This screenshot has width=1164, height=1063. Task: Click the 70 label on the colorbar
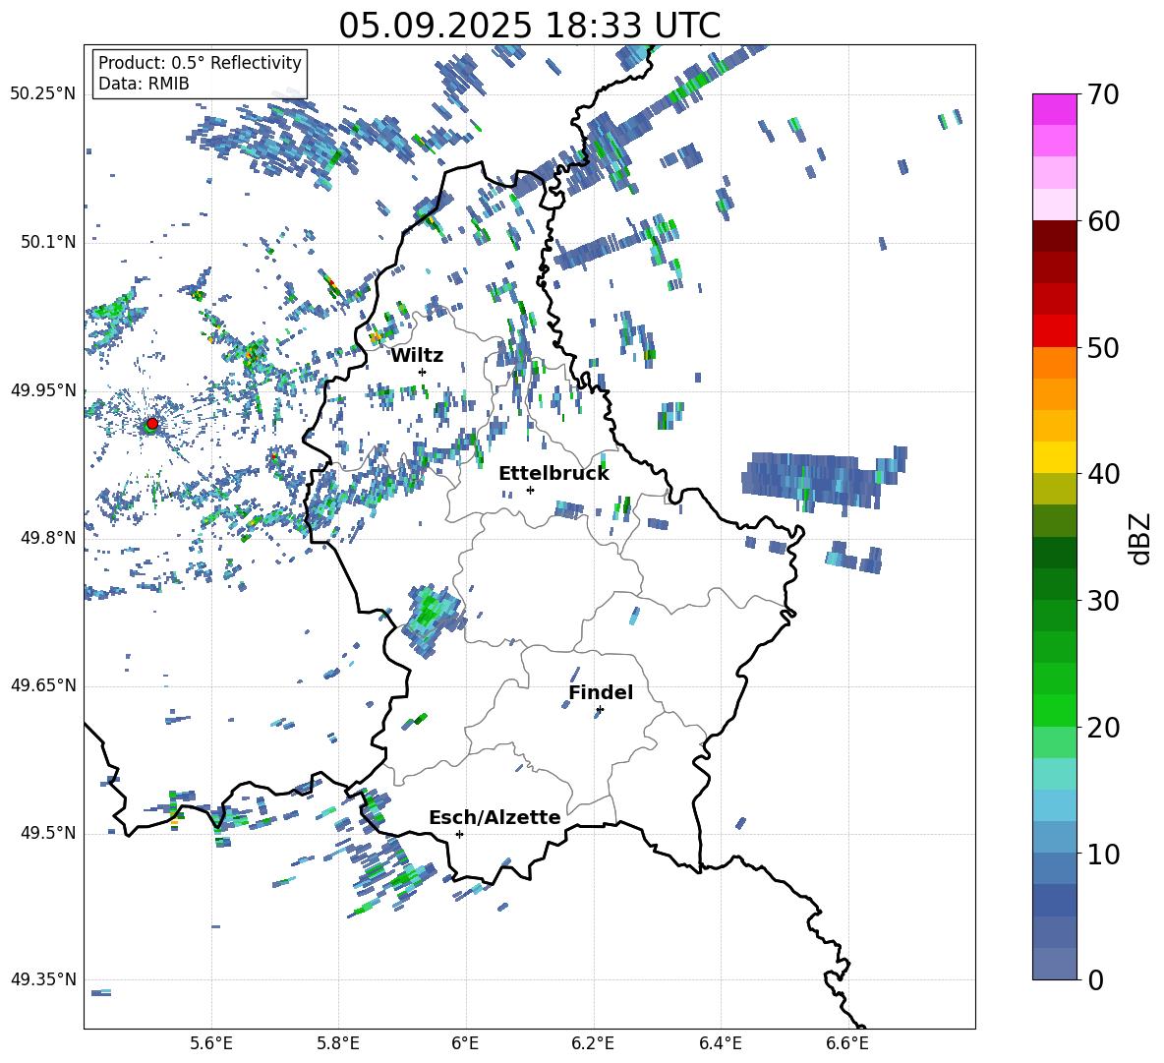[1102, 94]
